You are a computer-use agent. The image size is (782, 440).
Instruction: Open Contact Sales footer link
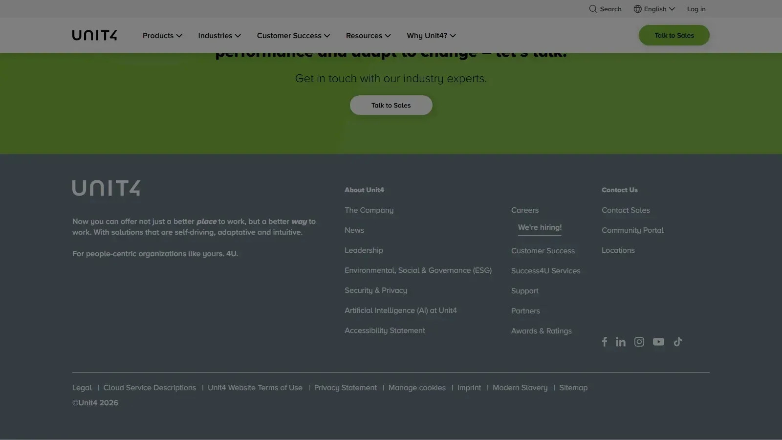point(626,210)
